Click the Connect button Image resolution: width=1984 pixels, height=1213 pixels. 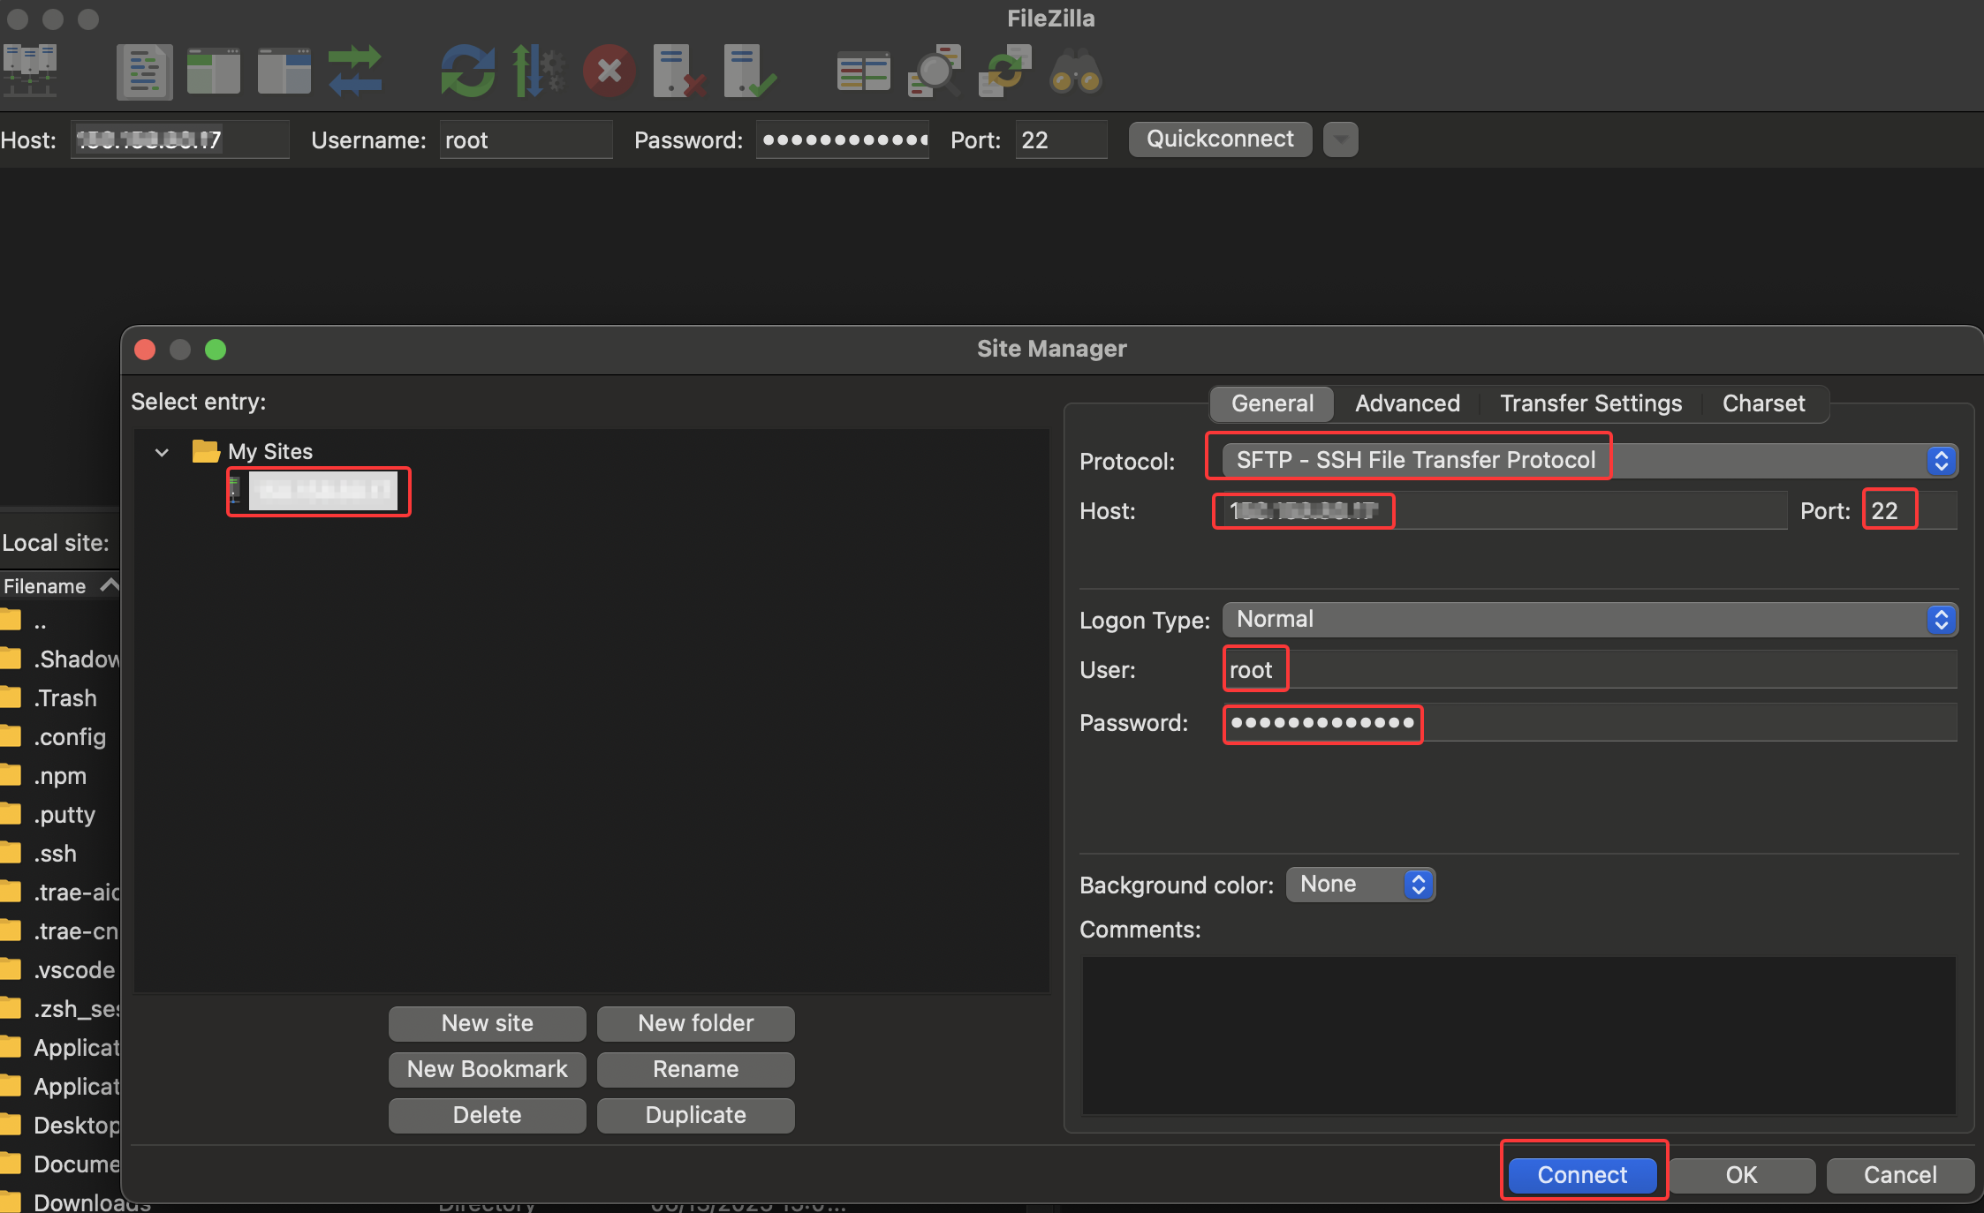(1582, 1175)
